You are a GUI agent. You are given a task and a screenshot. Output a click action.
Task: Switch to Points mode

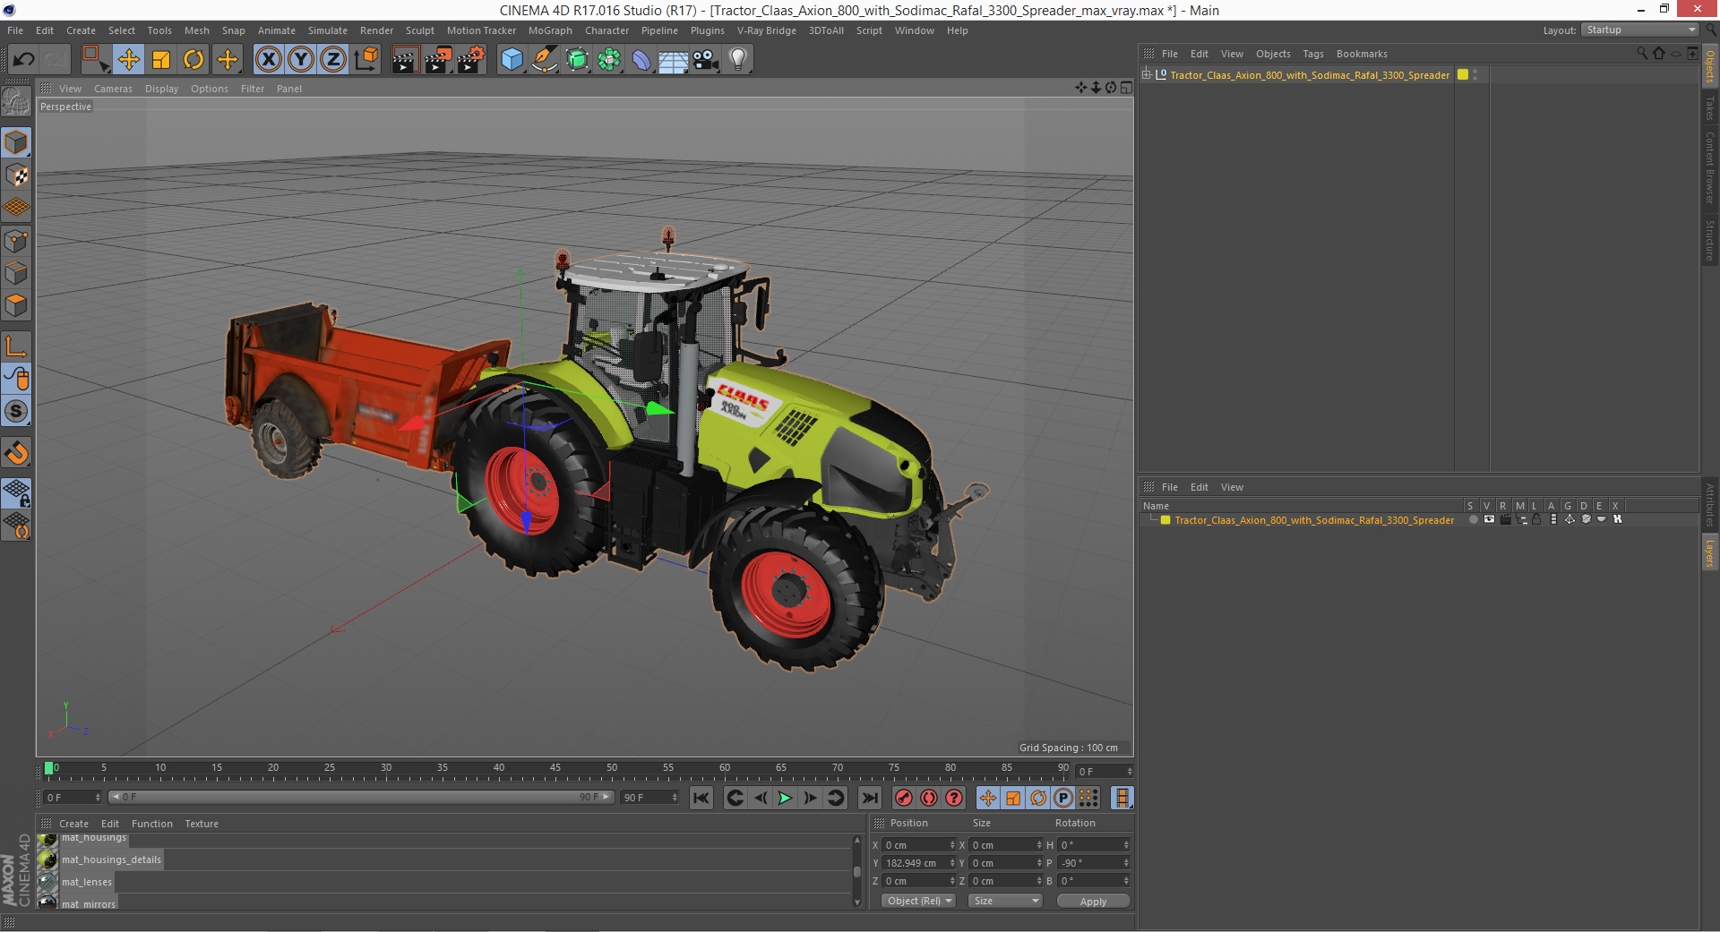click(x=16, y=241)
